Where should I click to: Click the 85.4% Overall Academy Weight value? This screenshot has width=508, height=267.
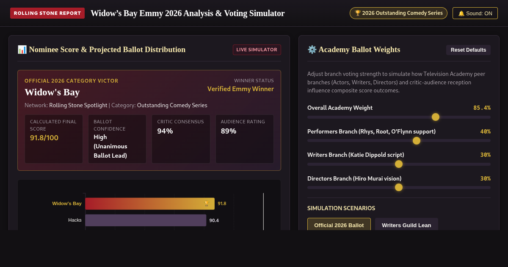click(482, 108)
